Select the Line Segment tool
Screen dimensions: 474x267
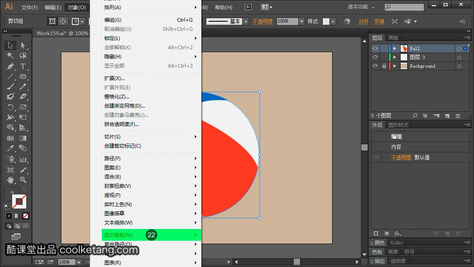tap(10, 76)
